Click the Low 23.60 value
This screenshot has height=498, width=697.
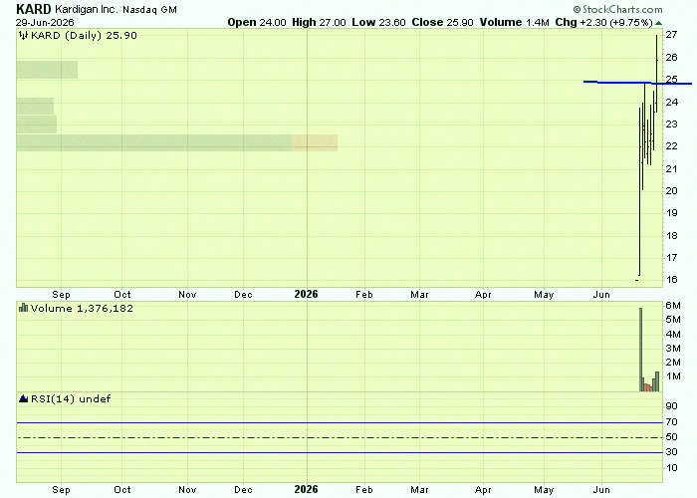tap(378, 22)
